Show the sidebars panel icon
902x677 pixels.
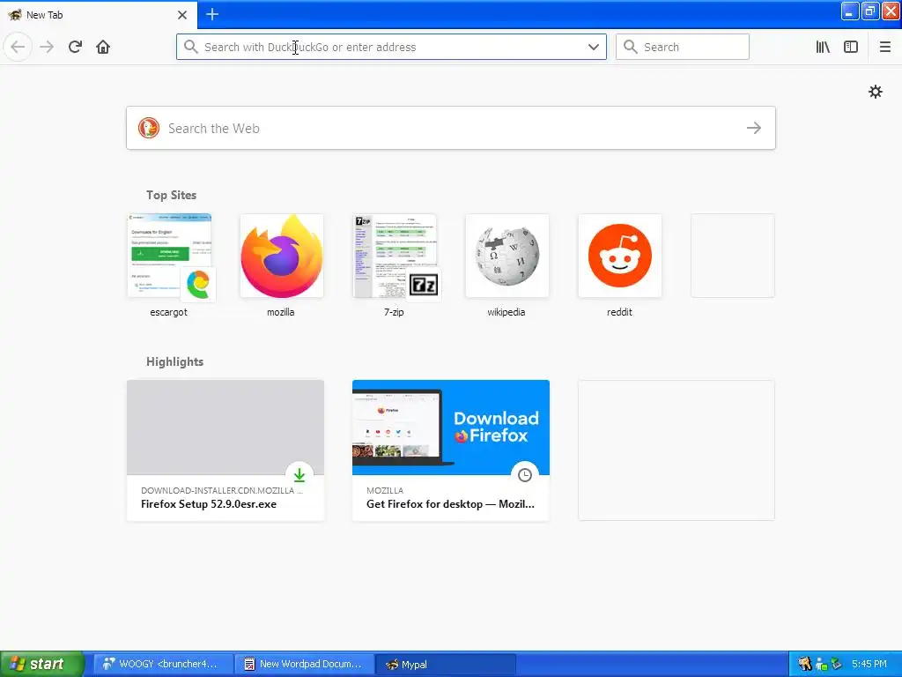click(x=851, y=47)
